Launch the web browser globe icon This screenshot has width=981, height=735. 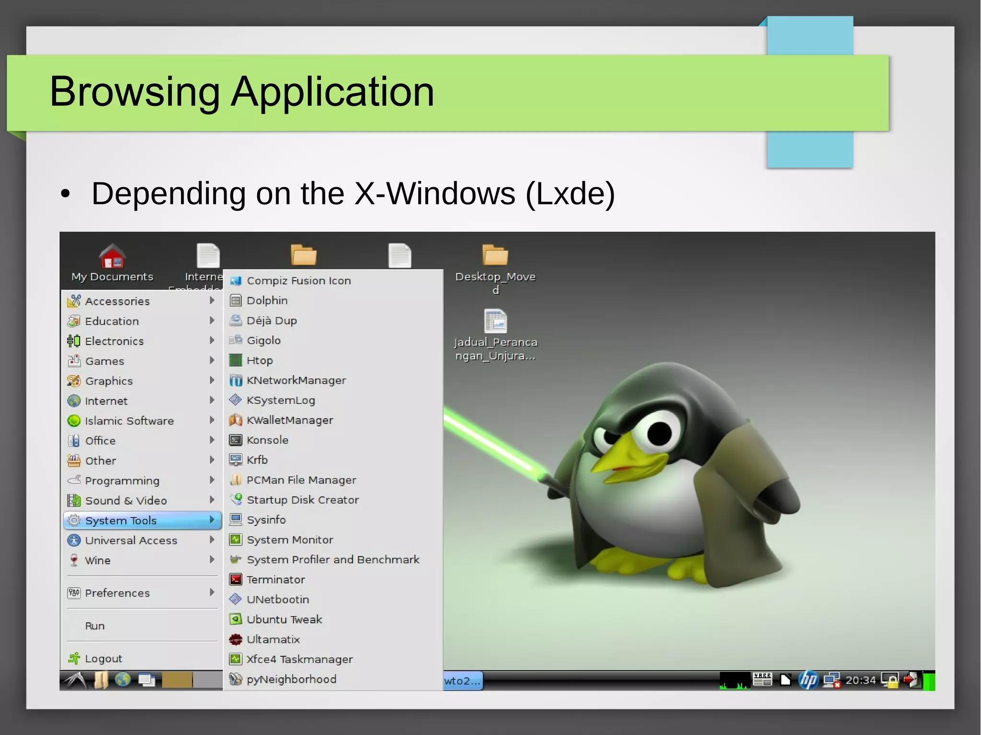[x=123, y=680]
